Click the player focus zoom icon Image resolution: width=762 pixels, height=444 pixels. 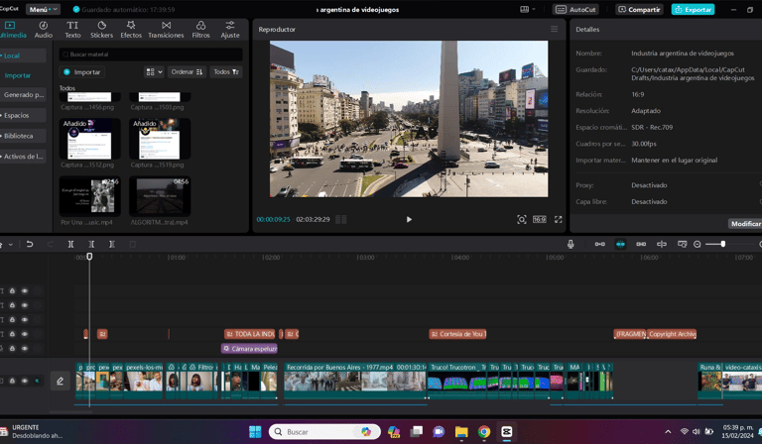tap(522, 219)
